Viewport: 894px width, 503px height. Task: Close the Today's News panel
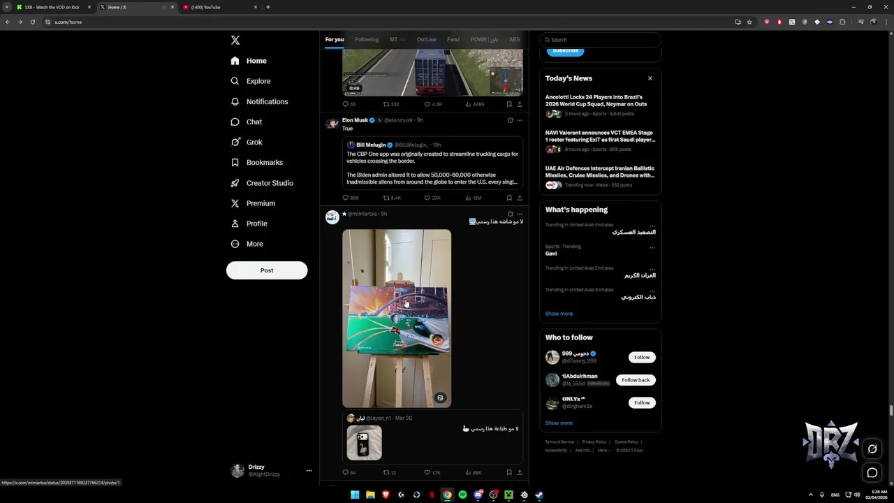pyautogui.click(x=650, y=78)
